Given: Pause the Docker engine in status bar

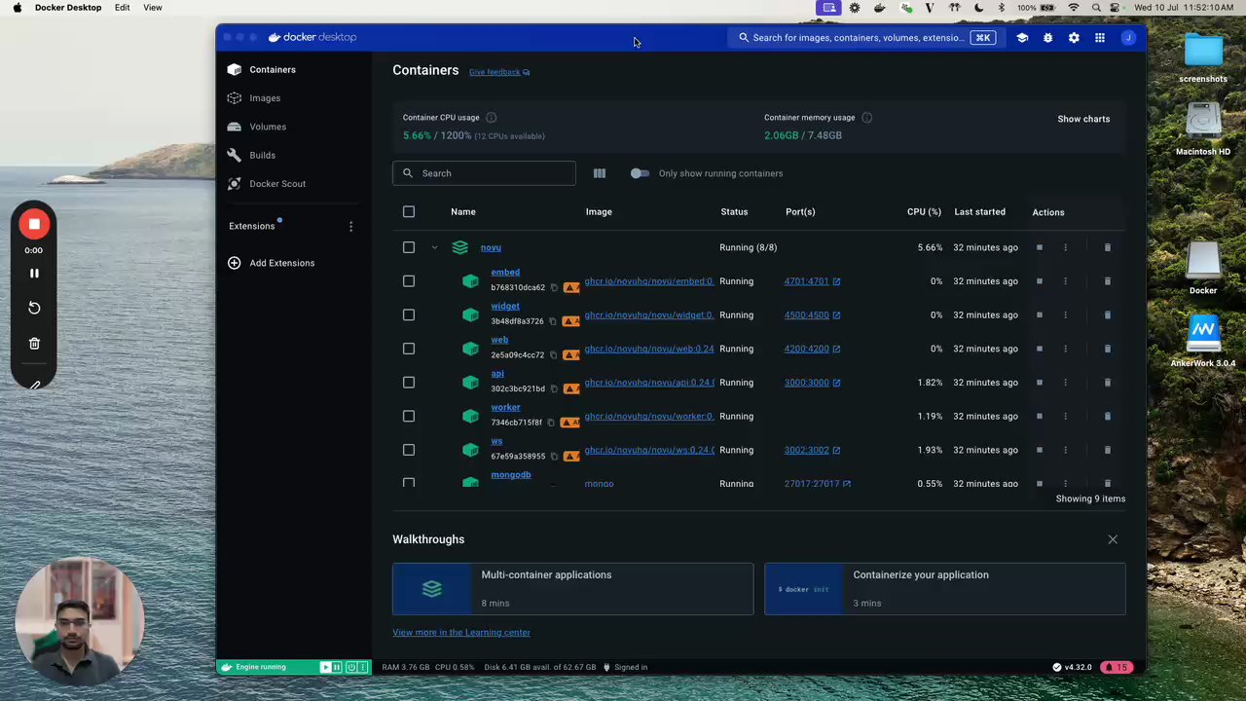Looking at the screenshot, I should click(x=337, y=668).
